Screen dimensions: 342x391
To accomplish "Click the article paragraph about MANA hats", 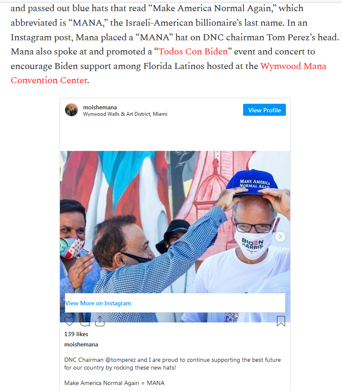I will 175,45.
